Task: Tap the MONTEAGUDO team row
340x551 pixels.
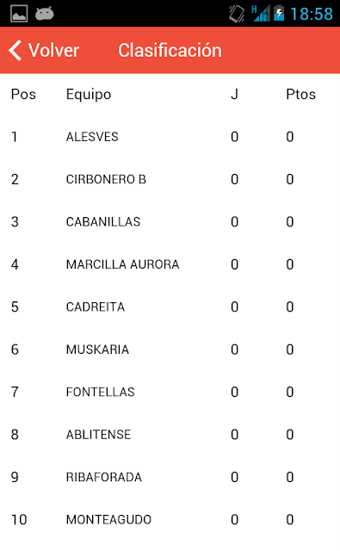Action: [x=170, y=519]
